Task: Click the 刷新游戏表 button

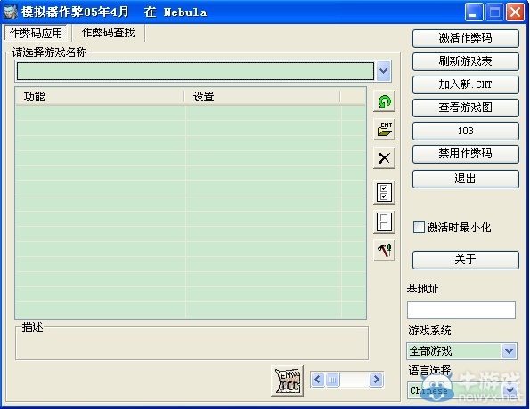Action: tap(466, 61)
